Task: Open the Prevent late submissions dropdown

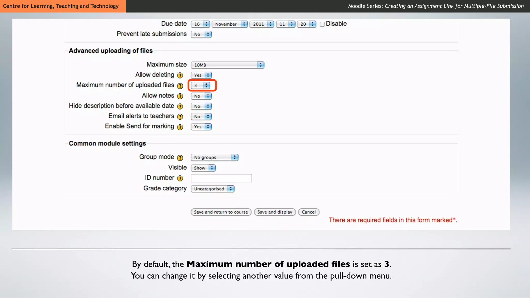Action: coord(201,34)
